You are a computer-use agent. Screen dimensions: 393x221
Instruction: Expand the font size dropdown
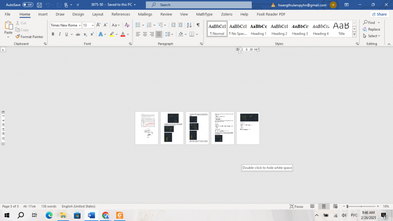click(x=93, y=25)
